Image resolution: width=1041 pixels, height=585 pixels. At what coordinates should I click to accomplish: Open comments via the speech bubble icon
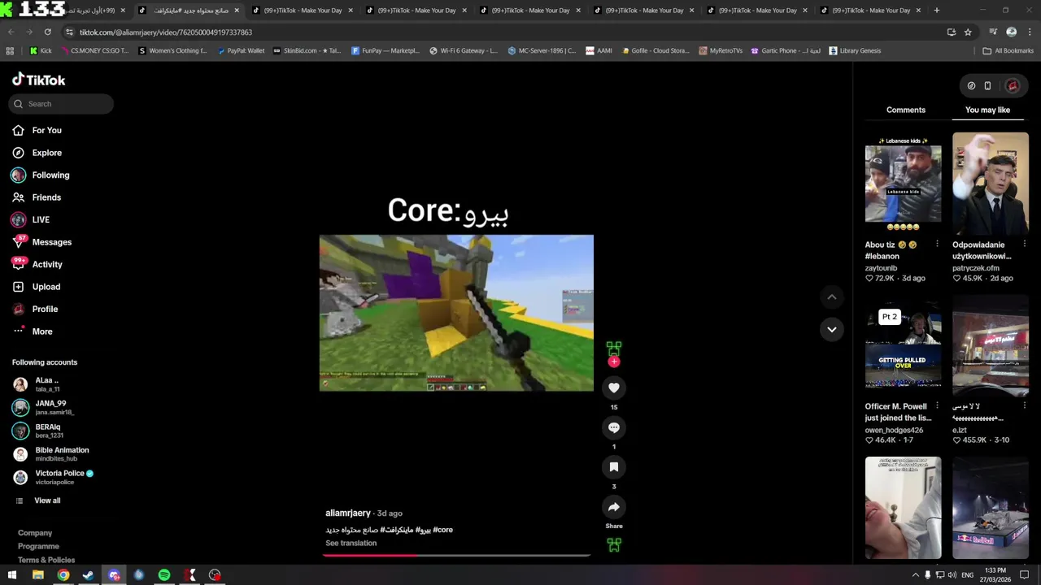point(614,427)
